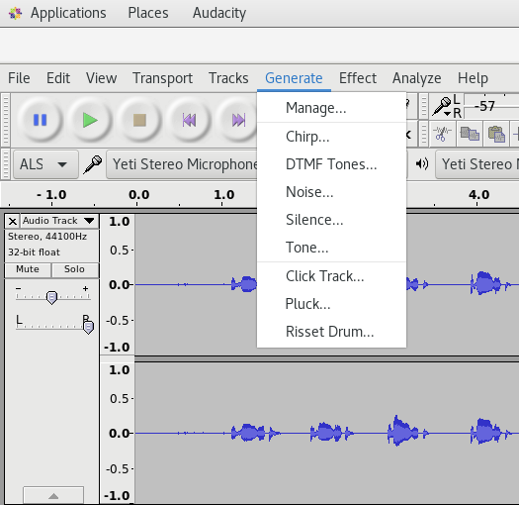Mute the Audio Track
This screenshot has height=505, width=519.
[x=28, y=269]
